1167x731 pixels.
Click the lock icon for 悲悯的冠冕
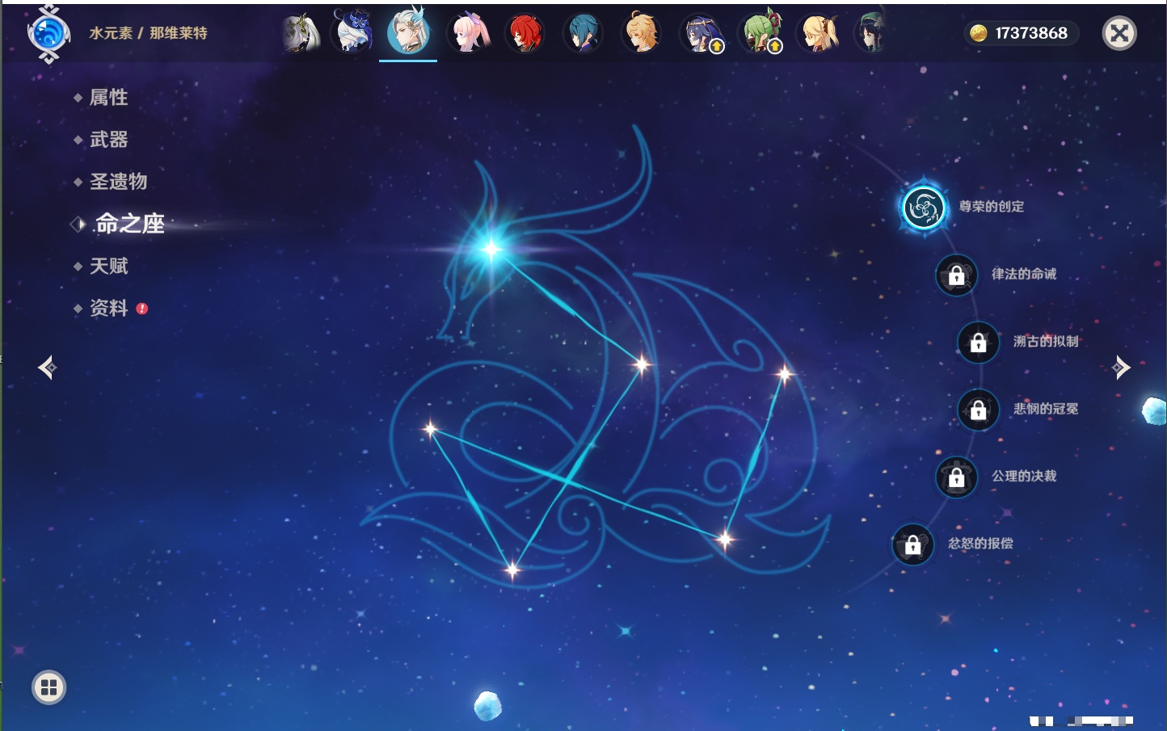tap(978, 410)
